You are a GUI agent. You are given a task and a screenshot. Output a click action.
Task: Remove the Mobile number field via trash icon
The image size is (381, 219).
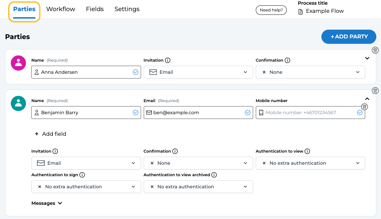pos(365,107)
